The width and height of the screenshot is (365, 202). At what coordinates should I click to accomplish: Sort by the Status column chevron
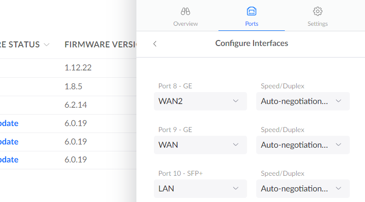click(x=47, y=45)
